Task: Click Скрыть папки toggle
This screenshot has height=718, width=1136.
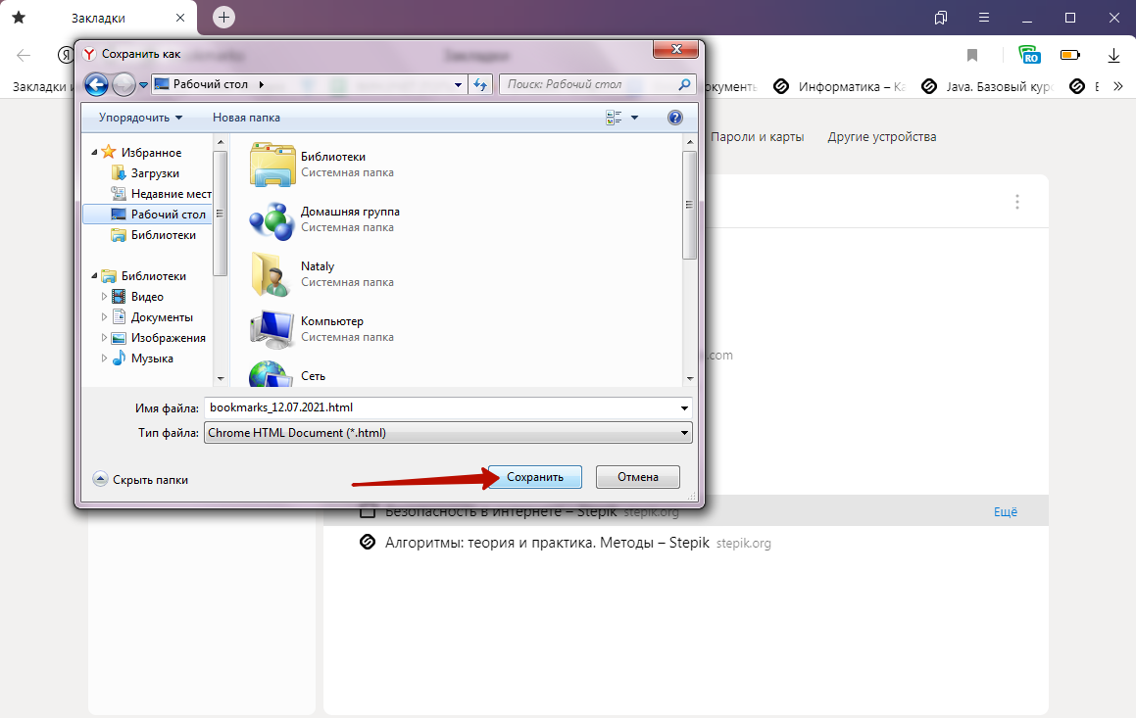Action: coord(141,479)
